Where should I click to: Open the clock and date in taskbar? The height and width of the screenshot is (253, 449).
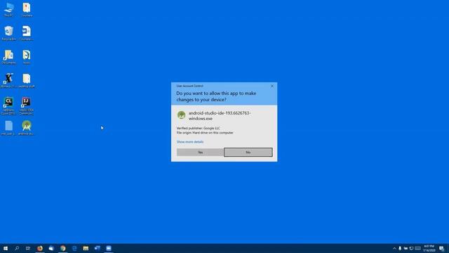click(x=429, y=248)
